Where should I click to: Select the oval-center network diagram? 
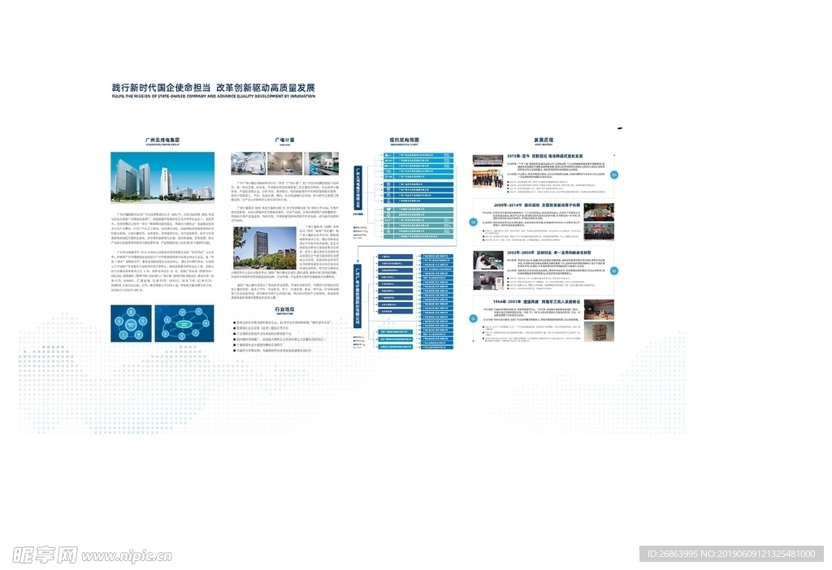click(x=184, y=323)
